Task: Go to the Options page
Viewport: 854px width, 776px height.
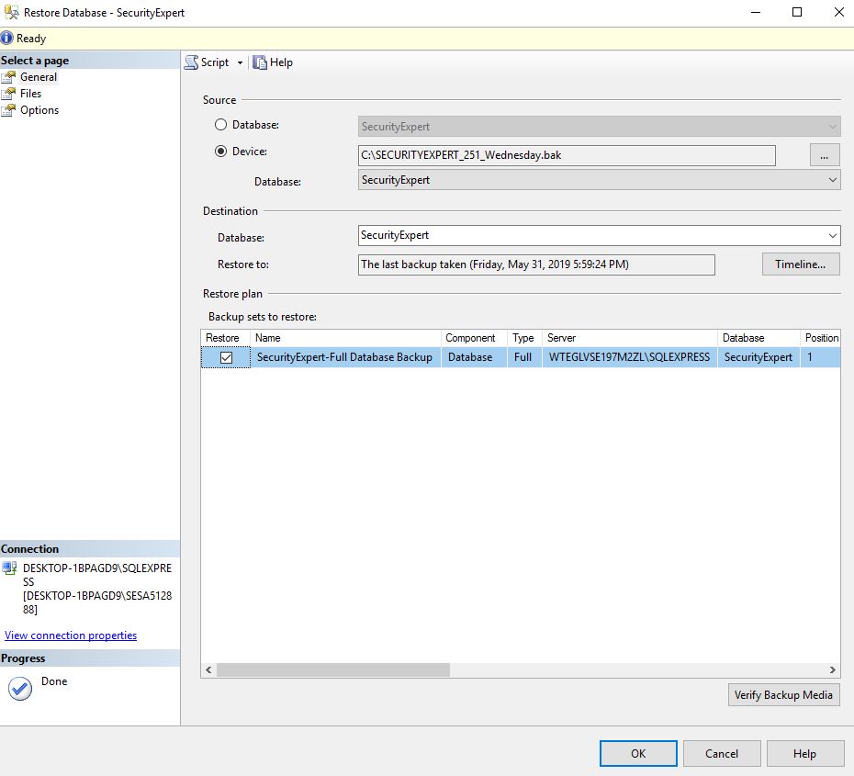Action: [39, 110]
